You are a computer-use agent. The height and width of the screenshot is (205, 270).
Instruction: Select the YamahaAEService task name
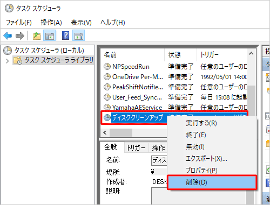pyautogui.click(x=137, y=107)
